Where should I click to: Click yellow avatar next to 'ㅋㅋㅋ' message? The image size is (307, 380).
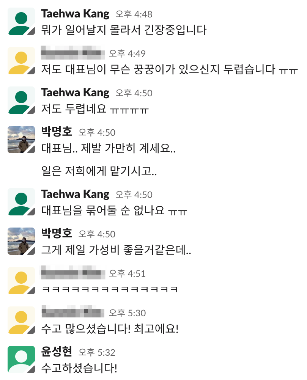click(x=21, y=281)
